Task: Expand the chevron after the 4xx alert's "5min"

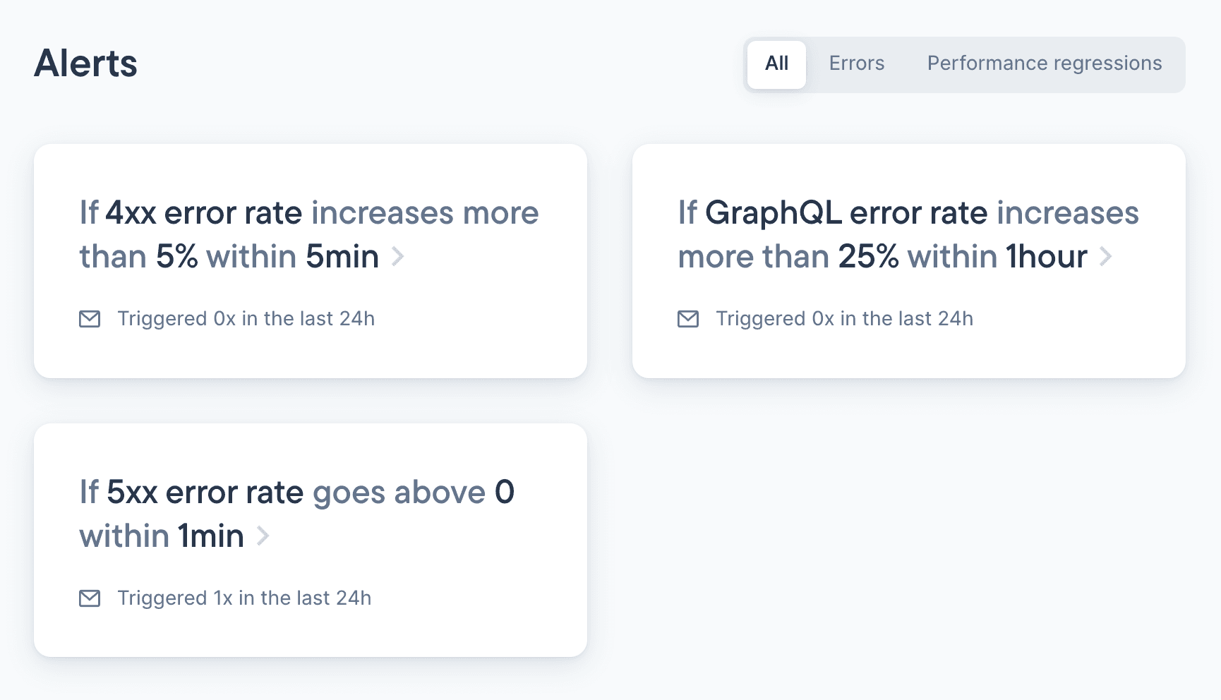Action: tap(398, 257)
